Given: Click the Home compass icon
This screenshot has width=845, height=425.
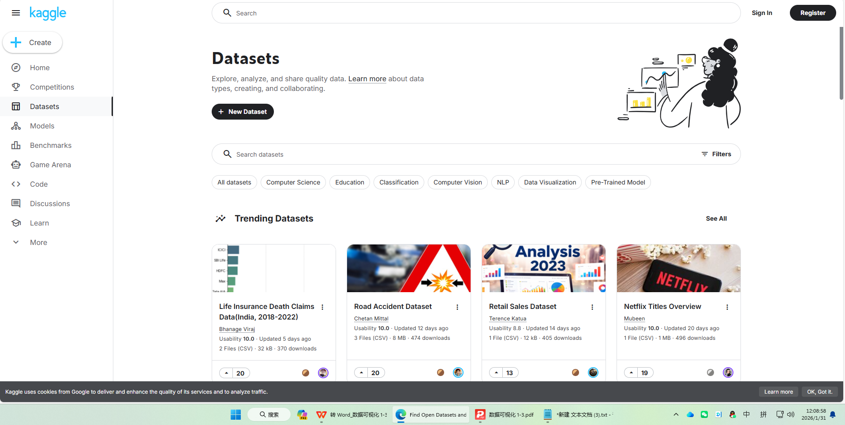Looking at the screenshot, I should (x=16, y=68).
